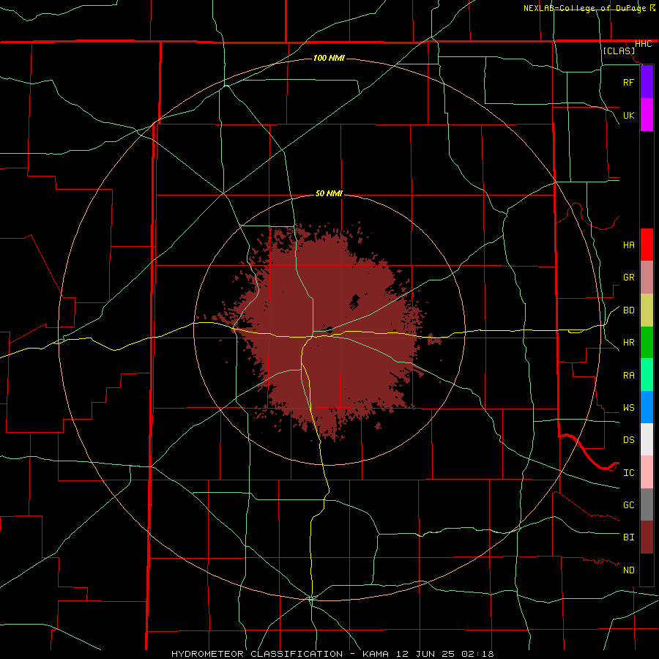Click the RF legend label
Image resolution: width=659 pixels, height=659 pixels.
click(628, 82)
